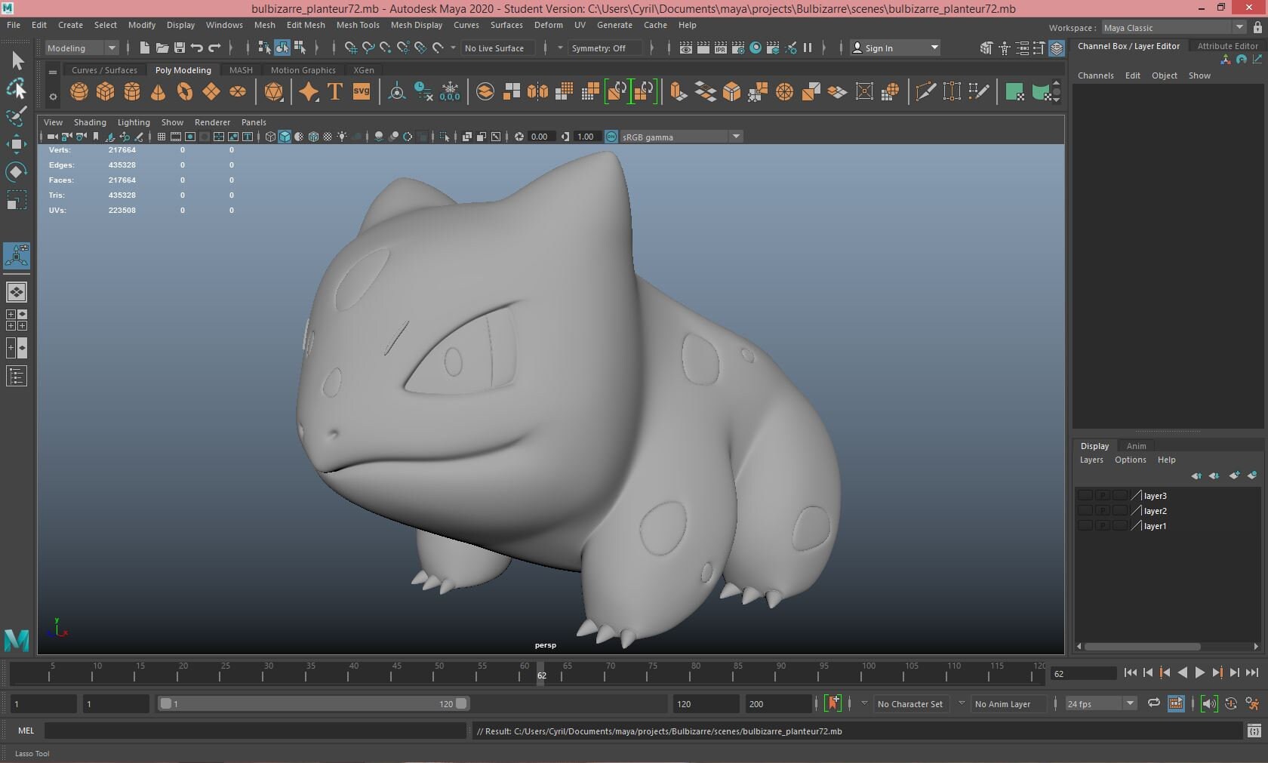
Task: Toggle the viewport grid display
Action: point(162,137)
